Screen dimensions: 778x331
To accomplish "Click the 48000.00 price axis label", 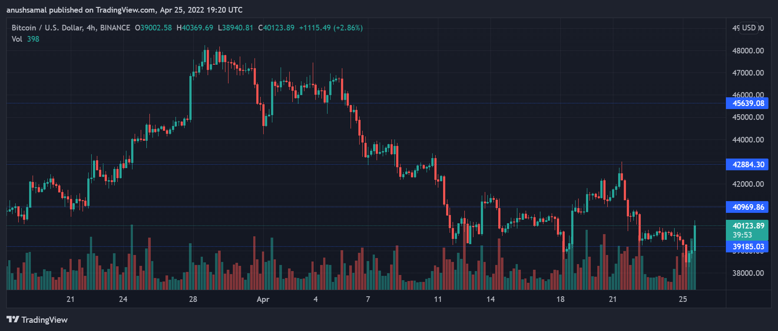I will (748, 51).
